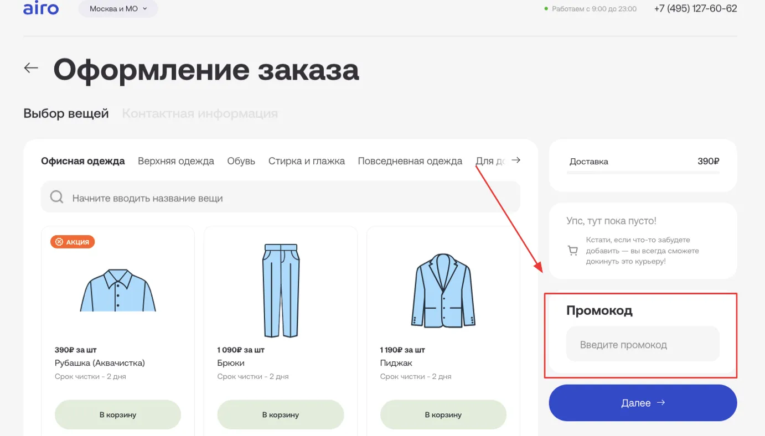Click the 1 090₽ за шт price
The width and height of the screenshot is (765, 436).
pos(241,350)
